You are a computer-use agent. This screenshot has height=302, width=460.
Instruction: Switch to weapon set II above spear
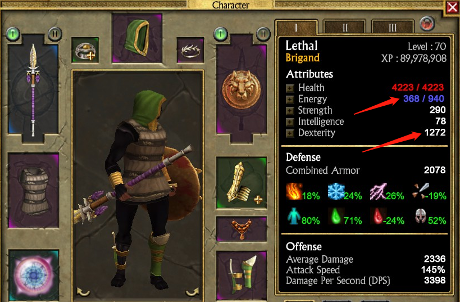click(55, 34)
